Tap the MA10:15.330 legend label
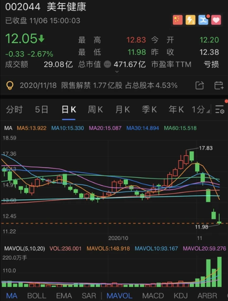228x301 pixels. pyautogui.click(x=68, y=128)
